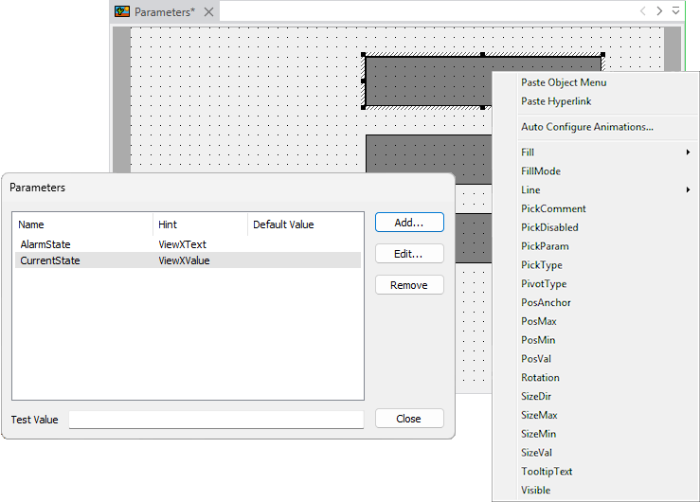Open the tab list dropdown arrow
The height and width of the screenshot is (502, 700).
point(675,11)
